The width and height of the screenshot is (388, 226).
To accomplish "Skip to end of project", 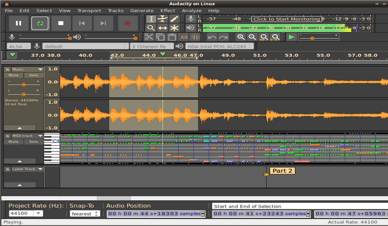I will click(103, 23).
